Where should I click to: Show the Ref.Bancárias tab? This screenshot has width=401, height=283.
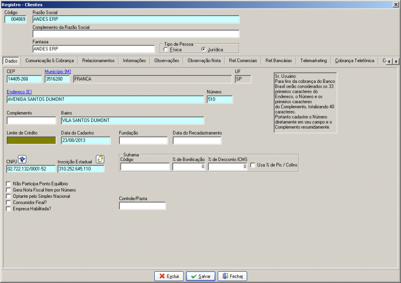click(278, 61)
